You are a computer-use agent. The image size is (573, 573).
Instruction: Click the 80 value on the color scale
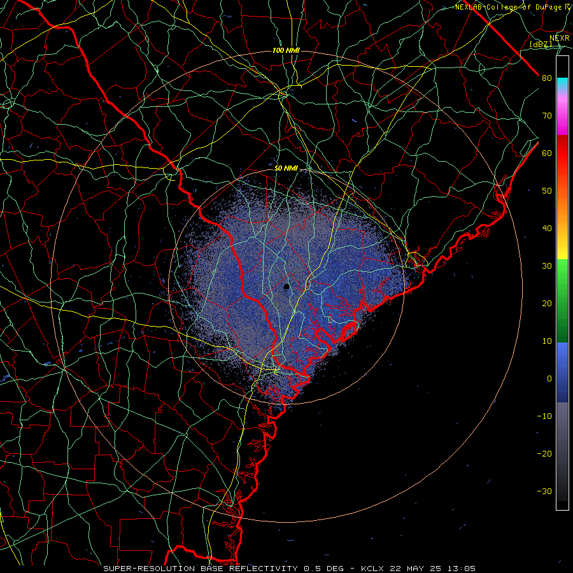(547, 78)
